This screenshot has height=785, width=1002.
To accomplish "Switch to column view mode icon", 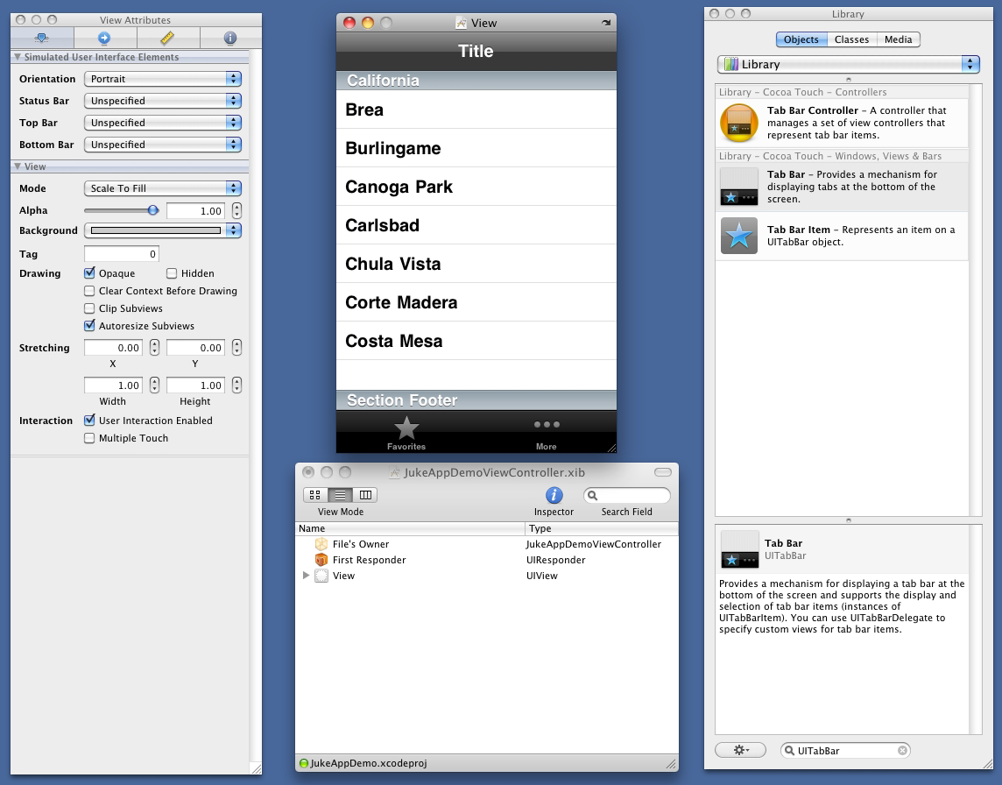I will point(365,495).
